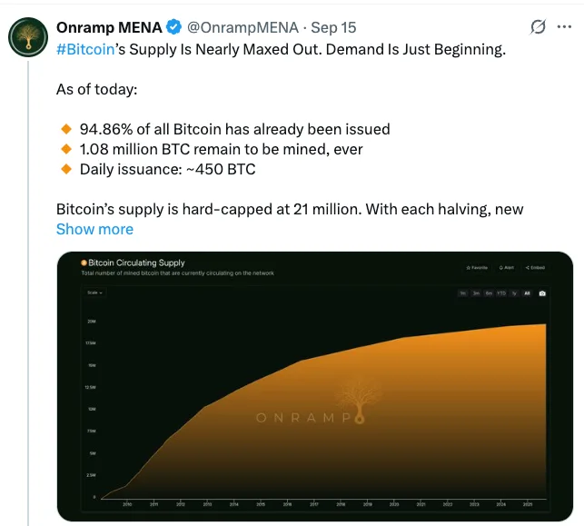
Task: Select the 3m time range
Action: pos(476,293)
